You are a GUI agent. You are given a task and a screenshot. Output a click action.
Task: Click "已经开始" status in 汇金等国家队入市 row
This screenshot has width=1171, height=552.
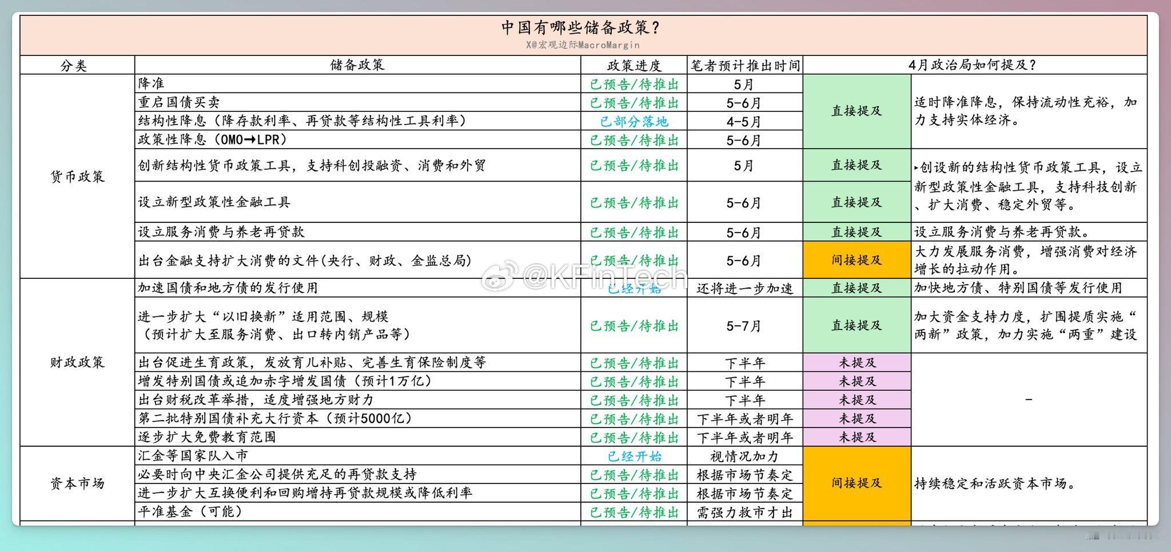click(x=634, y=456)
